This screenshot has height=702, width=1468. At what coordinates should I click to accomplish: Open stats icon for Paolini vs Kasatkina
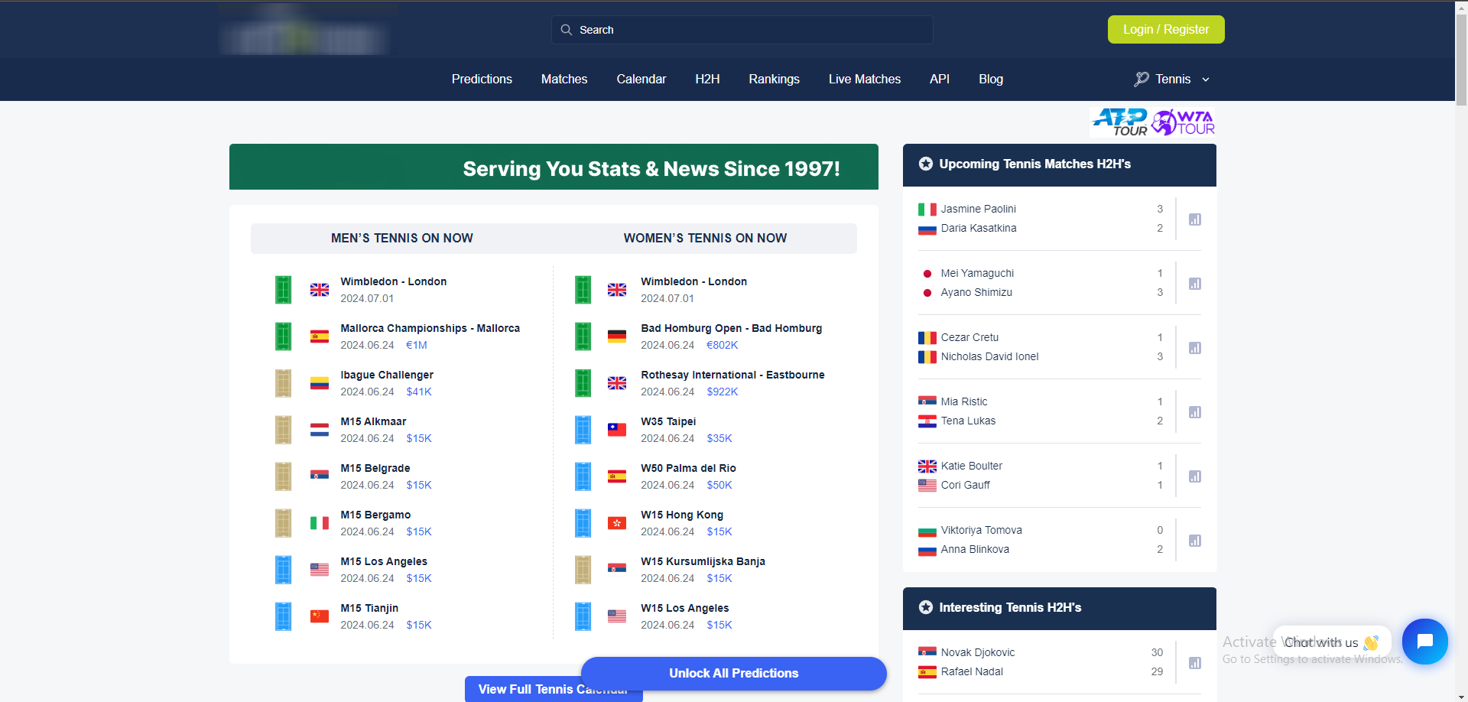(1195, 219)
